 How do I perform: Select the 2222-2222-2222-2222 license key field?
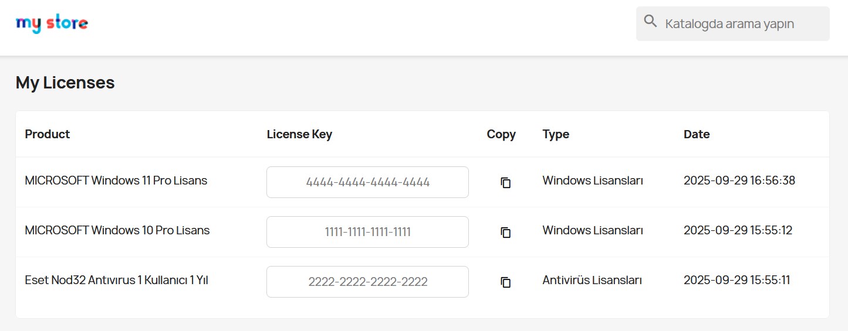(367, 282)
